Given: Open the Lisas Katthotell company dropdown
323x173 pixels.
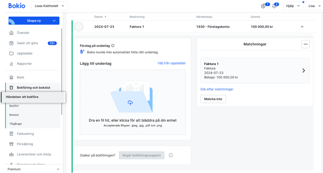Looking at the screenshot, I should tap(49, 6).
